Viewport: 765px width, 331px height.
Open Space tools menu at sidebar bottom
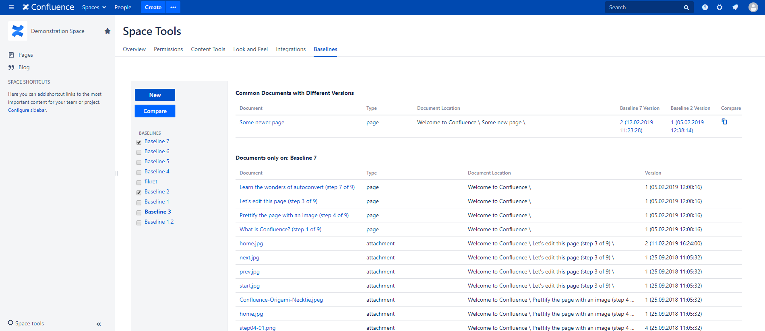26,323
